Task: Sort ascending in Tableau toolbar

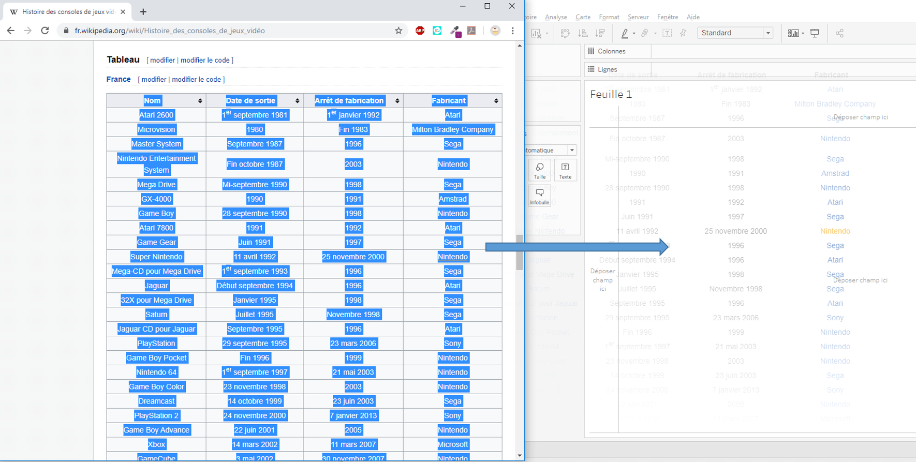Action: point(583,33)
